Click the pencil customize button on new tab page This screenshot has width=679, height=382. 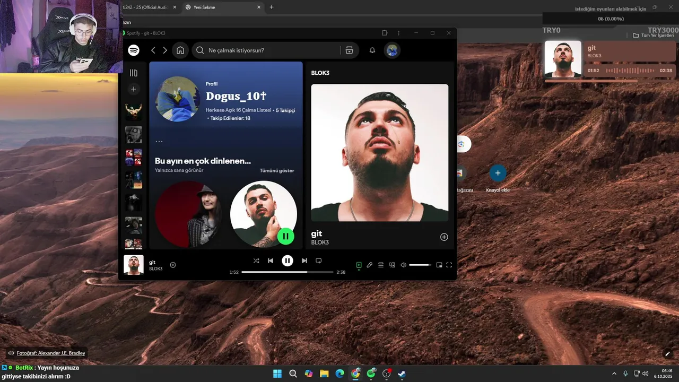(x=668, y=354)
